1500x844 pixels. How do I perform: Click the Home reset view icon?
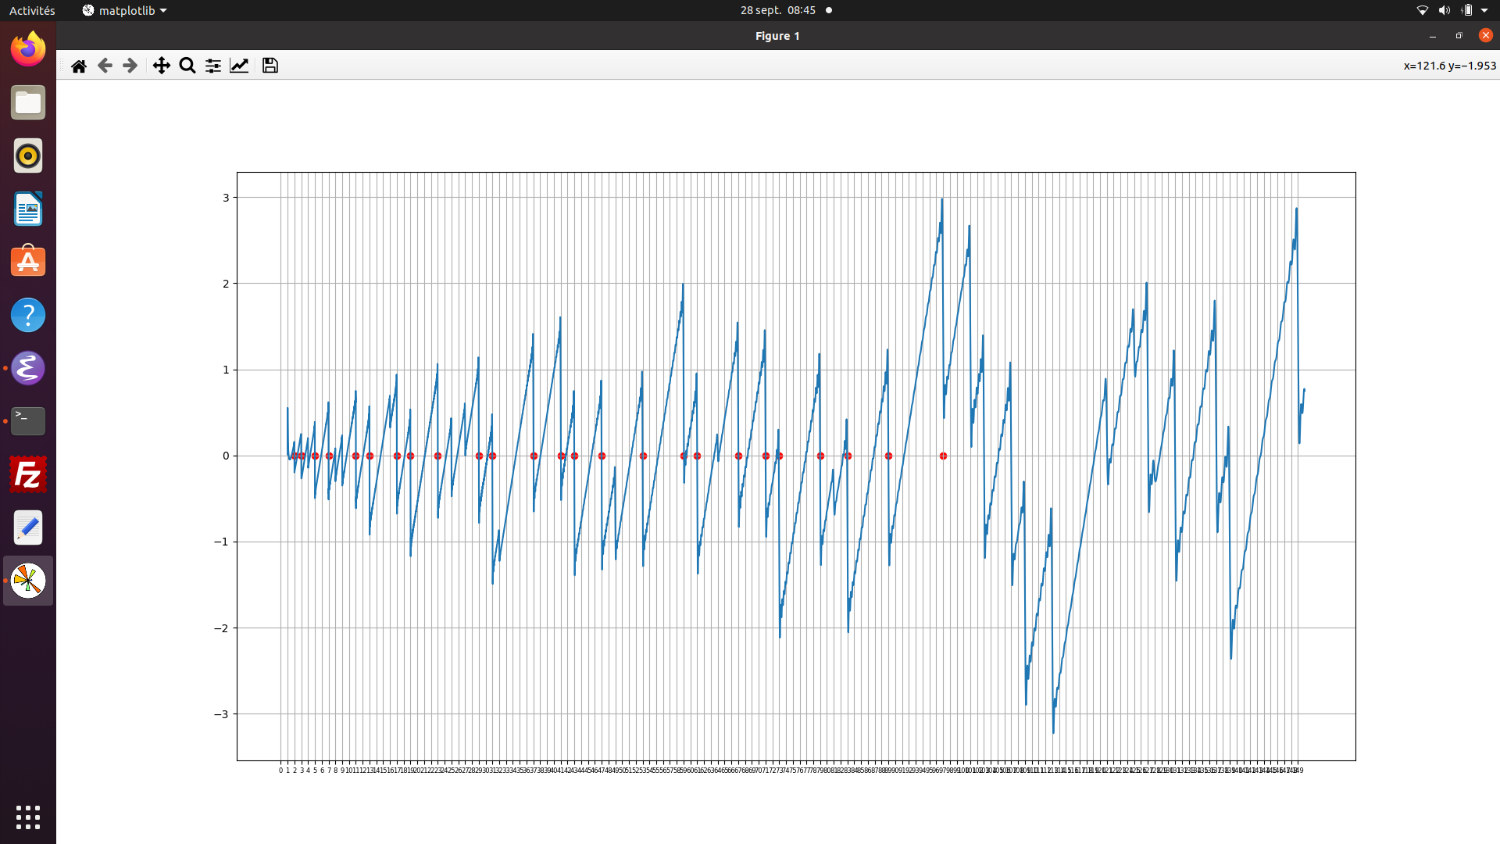[79, 66]
